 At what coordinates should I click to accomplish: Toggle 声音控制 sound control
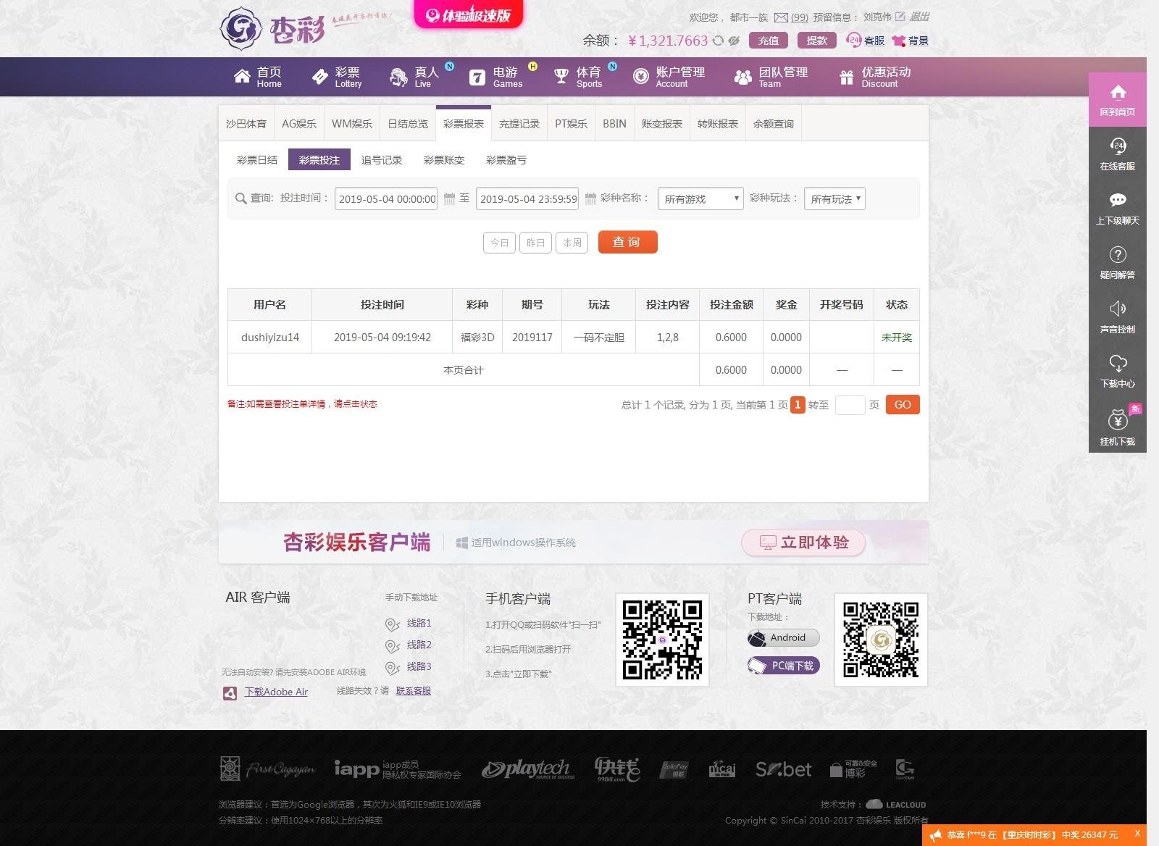coord(1118,317)
